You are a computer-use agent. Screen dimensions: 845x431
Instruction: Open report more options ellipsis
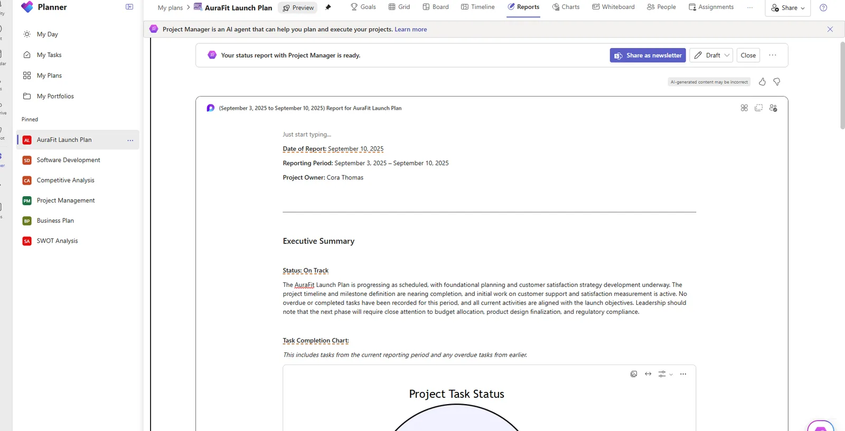[x=772, y=55]
